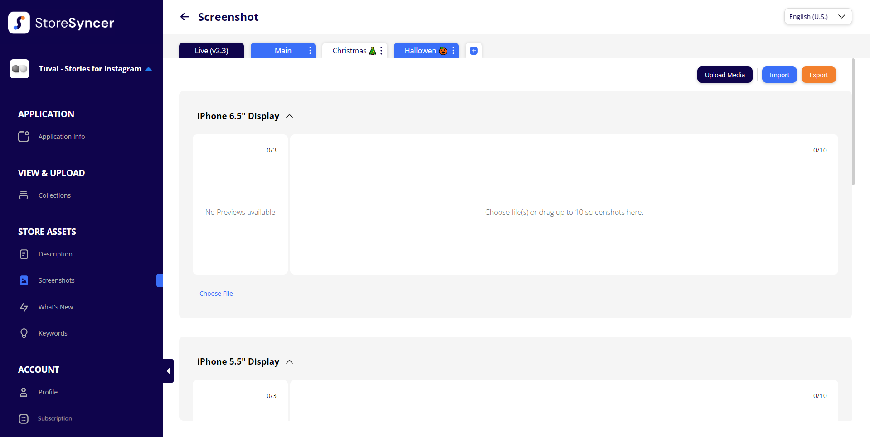
Task: Collapse the iPhone 5.5" Display section
Action: (x=290, y=362)
